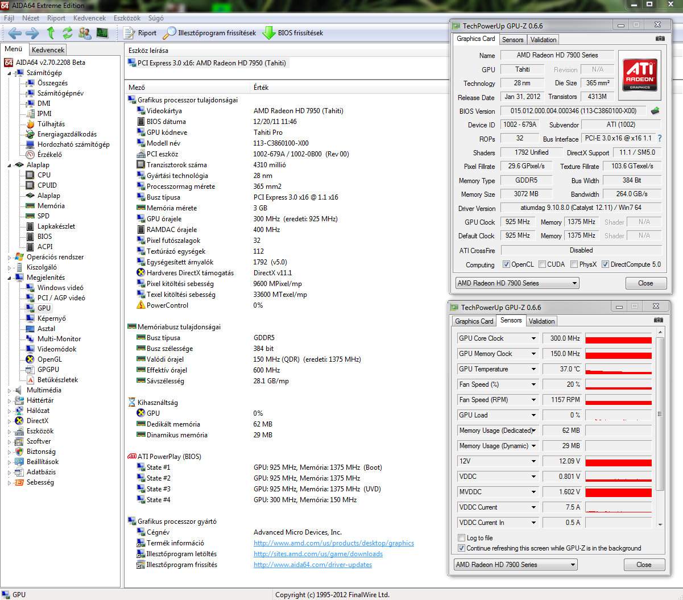Click the BIOS save chip icon in GPU-Z
Viewport: 683px width, 600px height.
pos(656,111)
